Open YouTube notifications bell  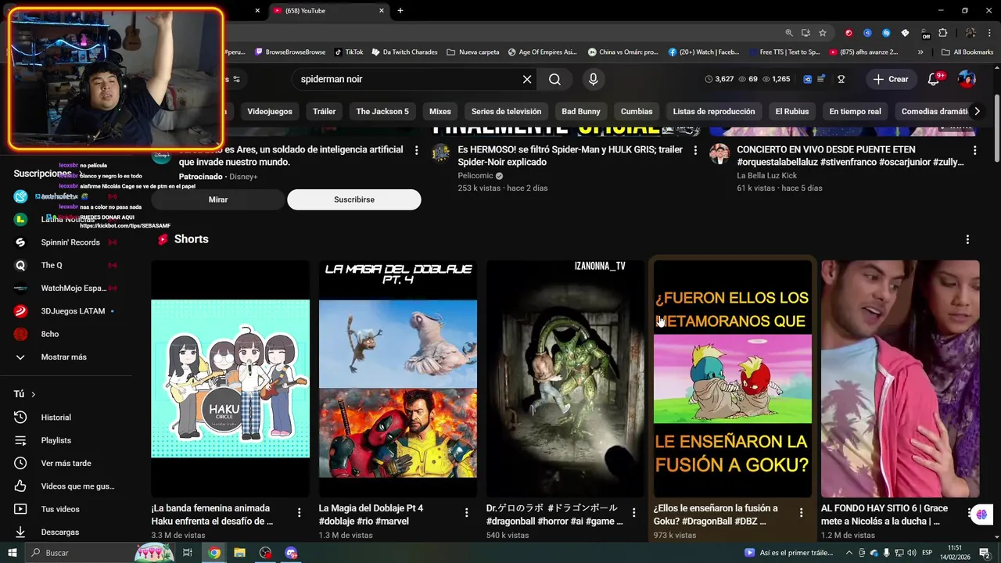pyautogui.click(x=934, y=79)
